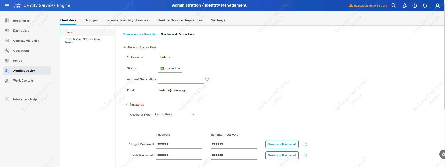Click the Username input field
The image size is (445, 167).
(208, 57)
